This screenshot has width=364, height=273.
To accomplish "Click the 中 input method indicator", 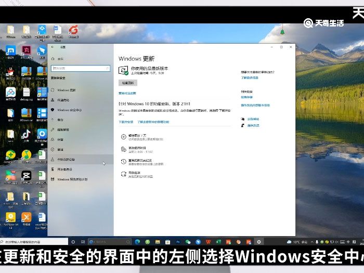I will (348, 242).
